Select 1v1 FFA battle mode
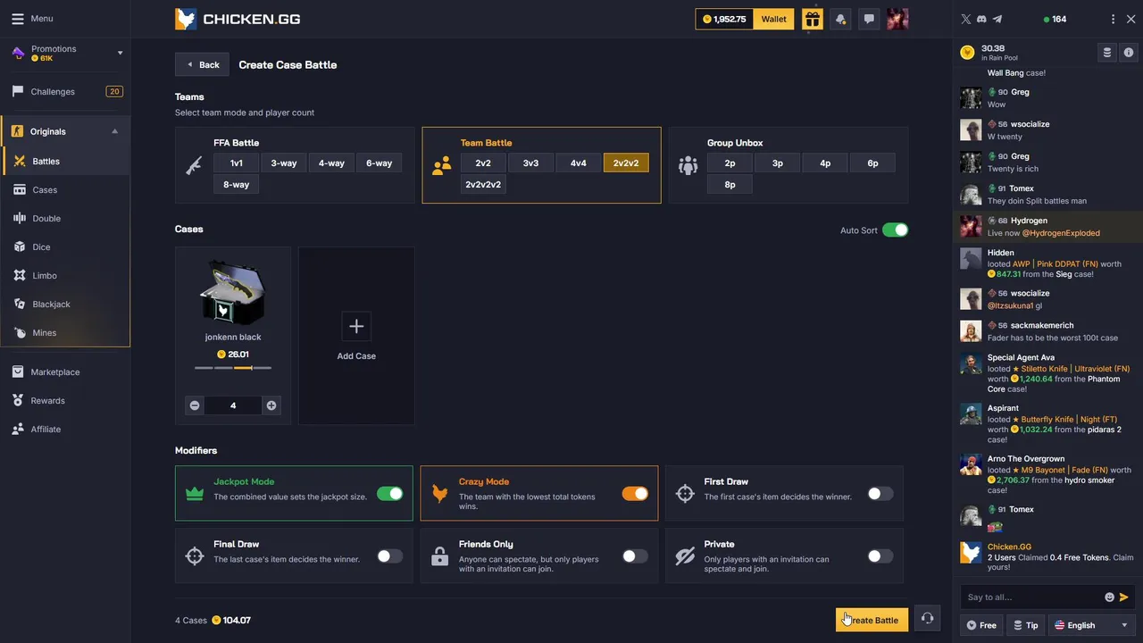1143x643 pixels. (x=236, y=163)
